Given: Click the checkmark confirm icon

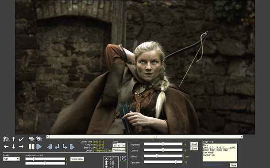Looking at the screenshot, I should tap(21, 139).
